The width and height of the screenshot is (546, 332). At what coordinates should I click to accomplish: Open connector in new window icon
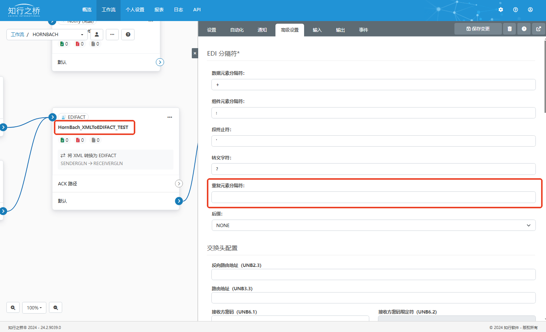click(x=538, y=29)
